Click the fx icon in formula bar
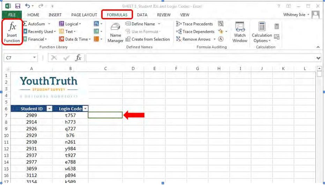 pyautogui.click(x=78, y=58)
